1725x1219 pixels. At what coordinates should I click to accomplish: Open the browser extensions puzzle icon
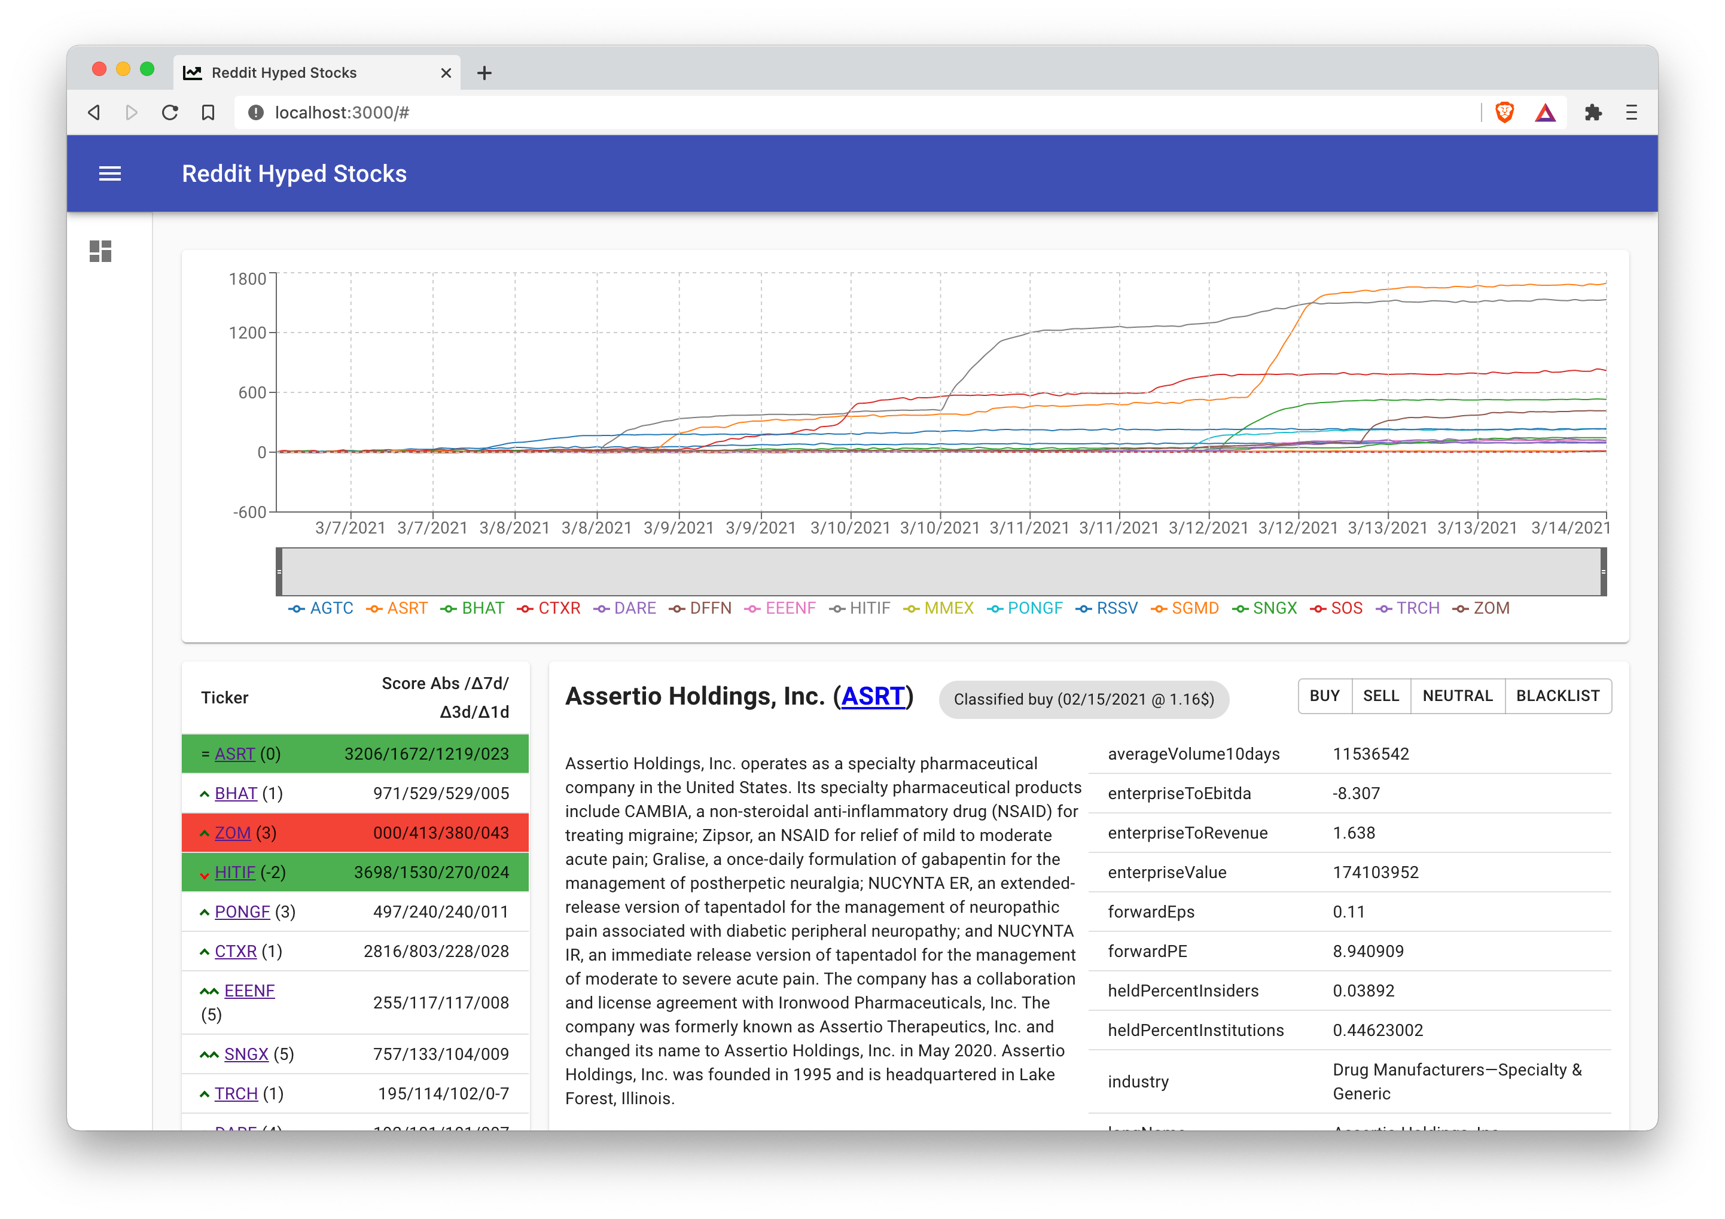pos(1593,112)
